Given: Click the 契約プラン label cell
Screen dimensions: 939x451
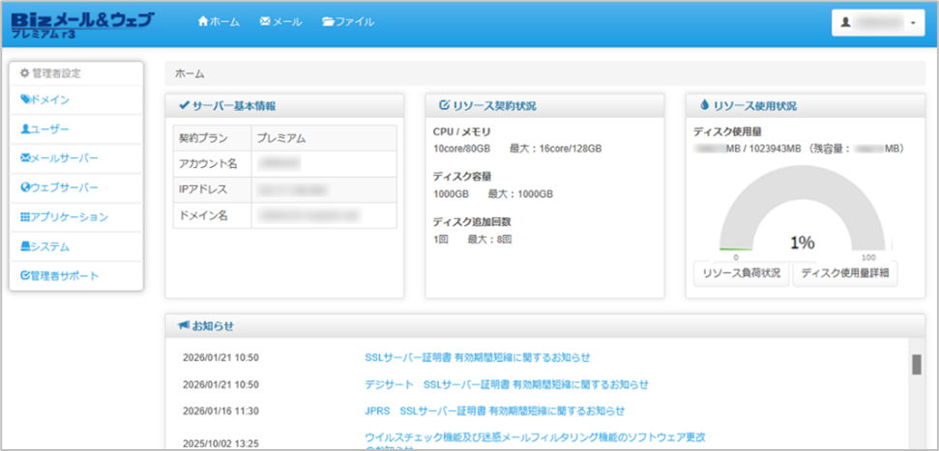Looking at the screenshot, I should pos(212,137).
